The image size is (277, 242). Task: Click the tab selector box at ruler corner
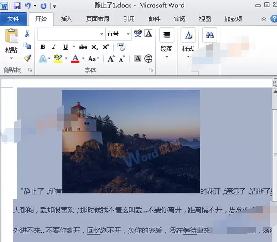[7, 83]
